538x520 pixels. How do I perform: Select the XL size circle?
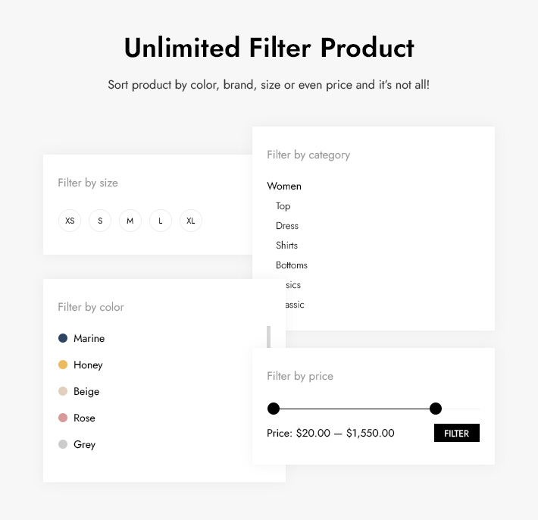pos(191,221)
